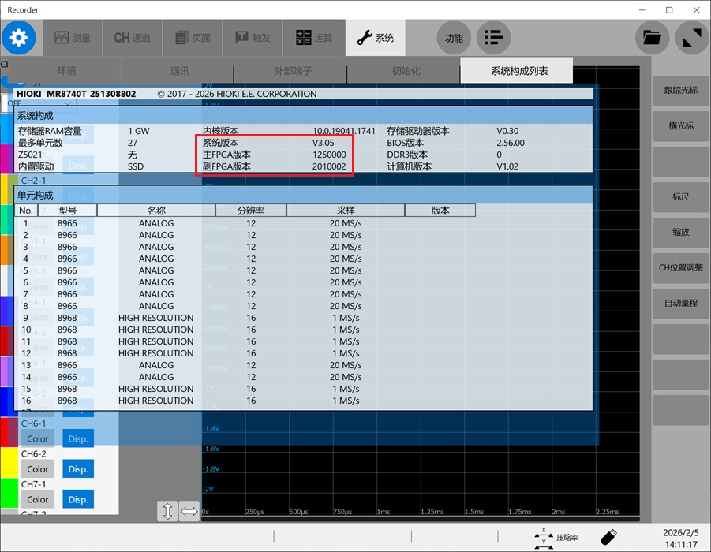Select unit row 9 HIGH RESOLUTION name

(156, 318)
